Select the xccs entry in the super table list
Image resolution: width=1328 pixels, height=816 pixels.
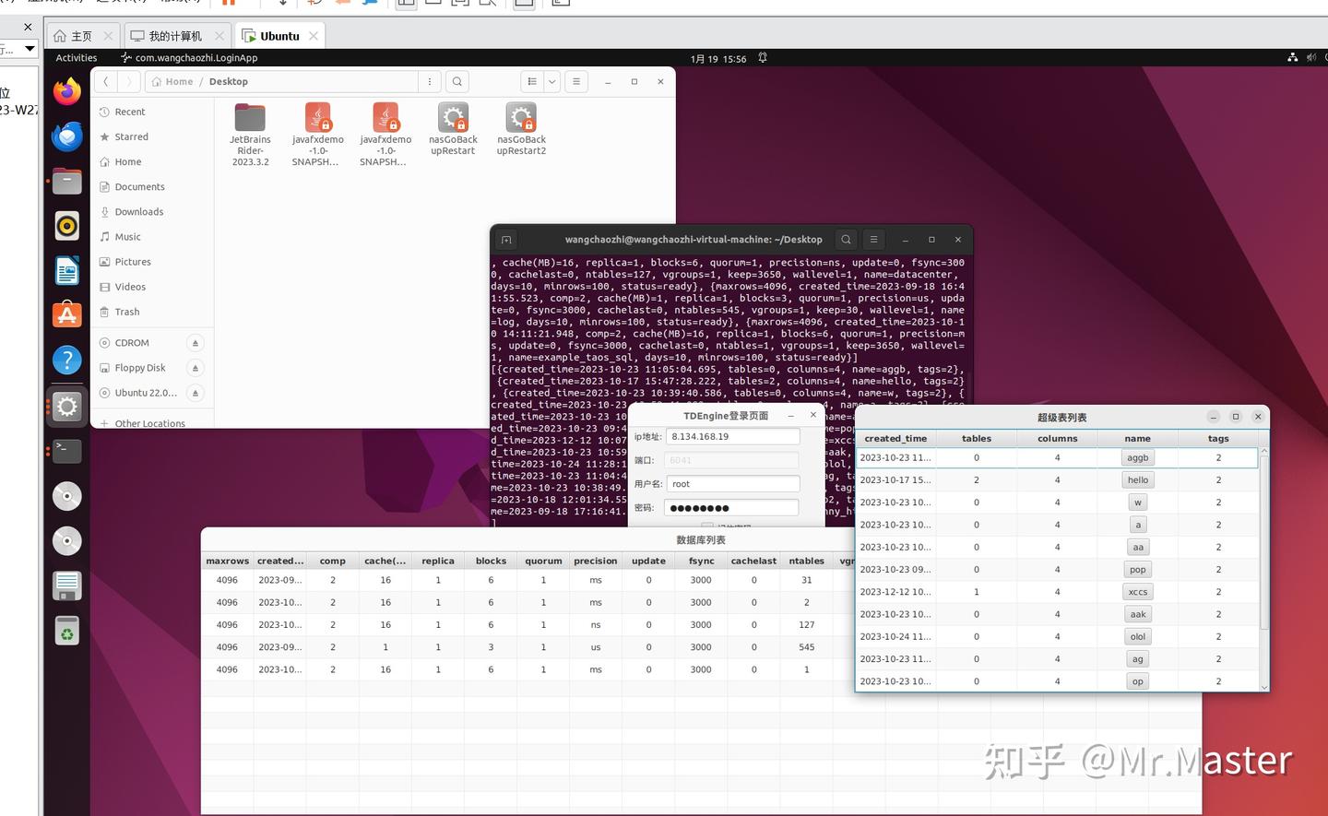tap(1137, 591)
